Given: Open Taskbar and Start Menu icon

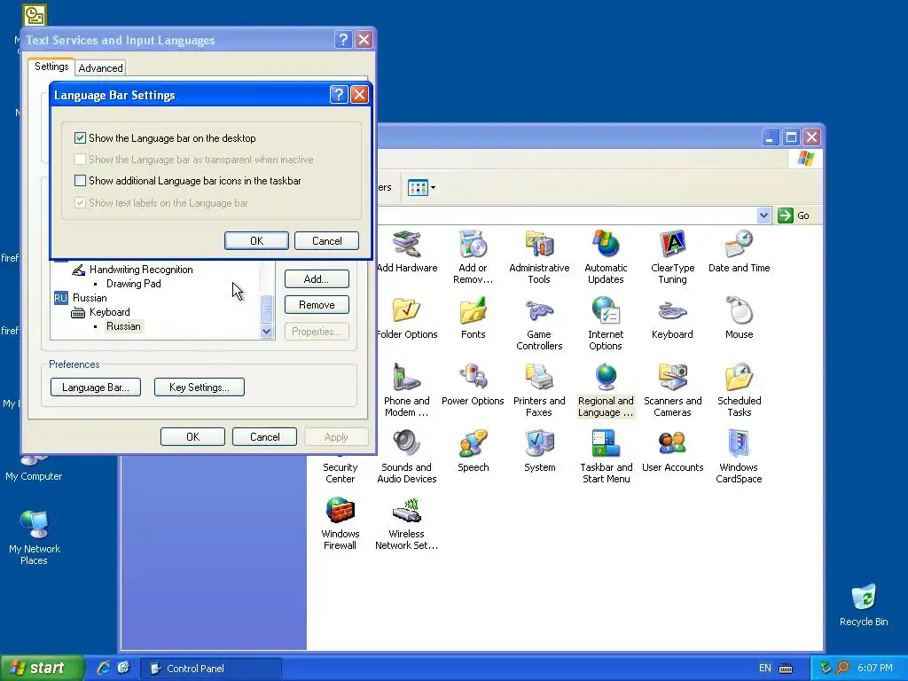Looking at the screenshot, I should pos(606,457).
